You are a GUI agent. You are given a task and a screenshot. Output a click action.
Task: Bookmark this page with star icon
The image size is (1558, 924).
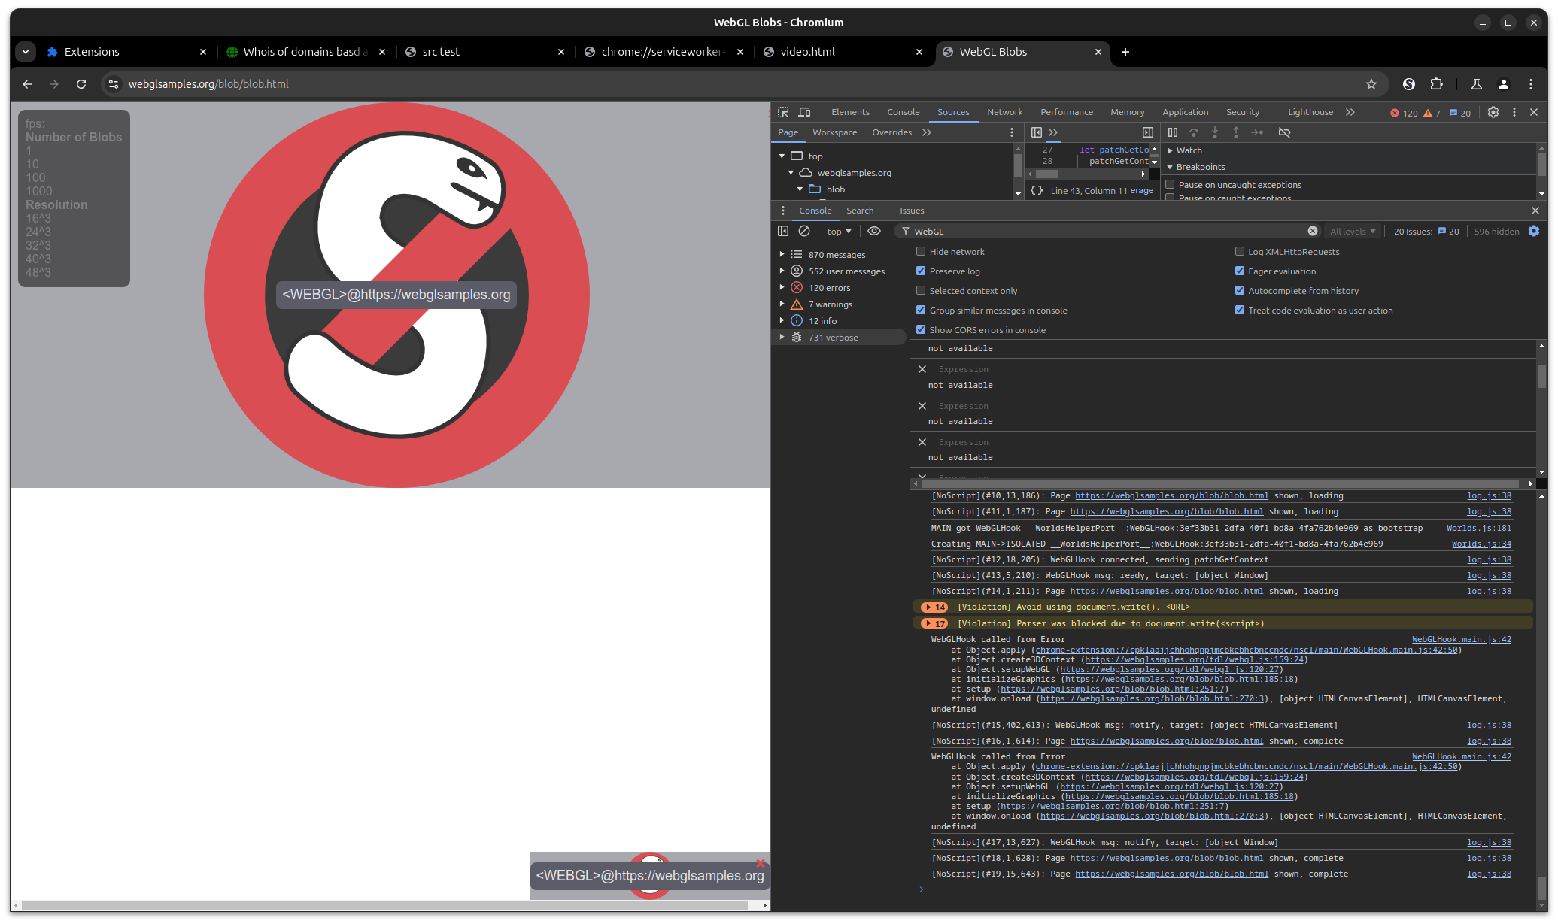click(1371, 84)
